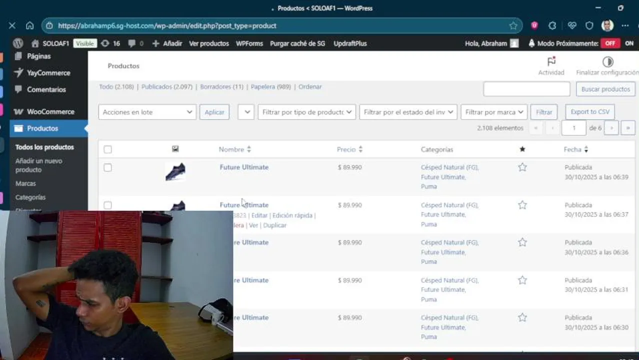Switch Modo Próximamente to ON
Image resolution: width=639 pixels, height=360 pixels.
629,43
